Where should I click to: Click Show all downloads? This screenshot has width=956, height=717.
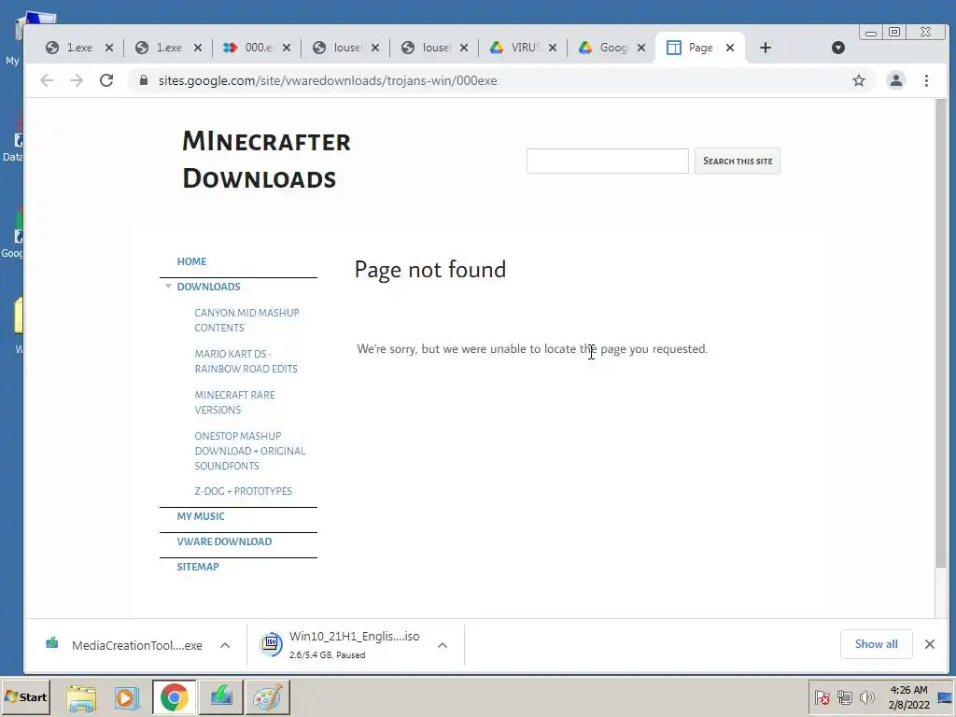click(x=876, y=644)
